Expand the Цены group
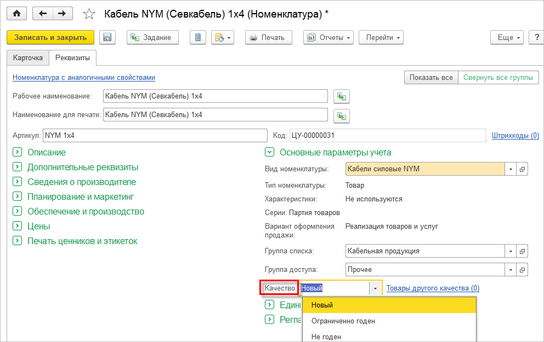 (x=18, y=226)
